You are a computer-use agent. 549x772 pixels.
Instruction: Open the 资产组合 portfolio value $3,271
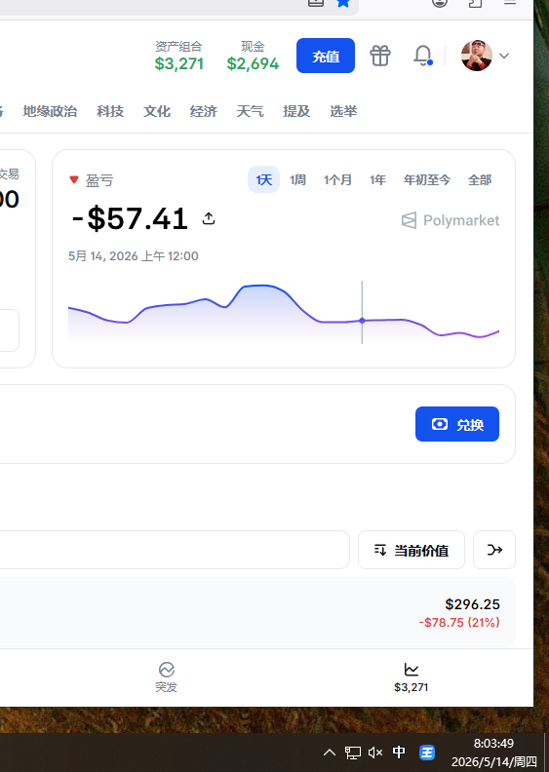click(x=178, y=57)
